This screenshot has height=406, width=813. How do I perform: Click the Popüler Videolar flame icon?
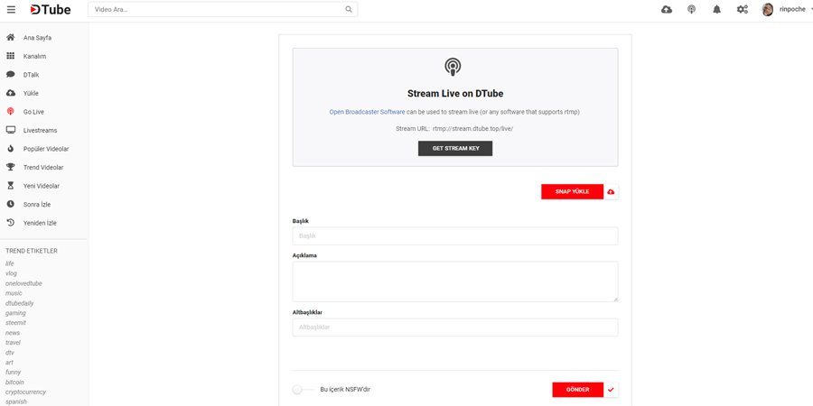point(10,149)
